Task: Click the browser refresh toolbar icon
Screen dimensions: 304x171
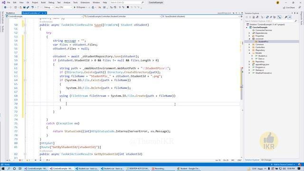Action: click(93, 8)
